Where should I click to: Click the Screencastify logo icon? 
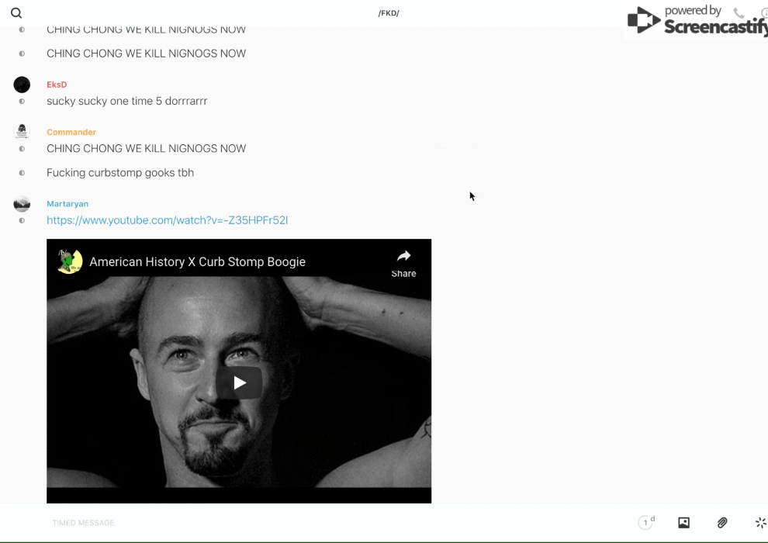[643, 21]
